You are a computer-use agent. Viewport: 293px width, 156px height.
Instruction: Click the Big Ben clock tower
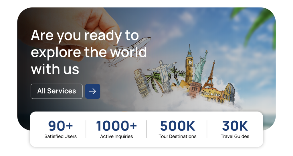coord(189,65)
